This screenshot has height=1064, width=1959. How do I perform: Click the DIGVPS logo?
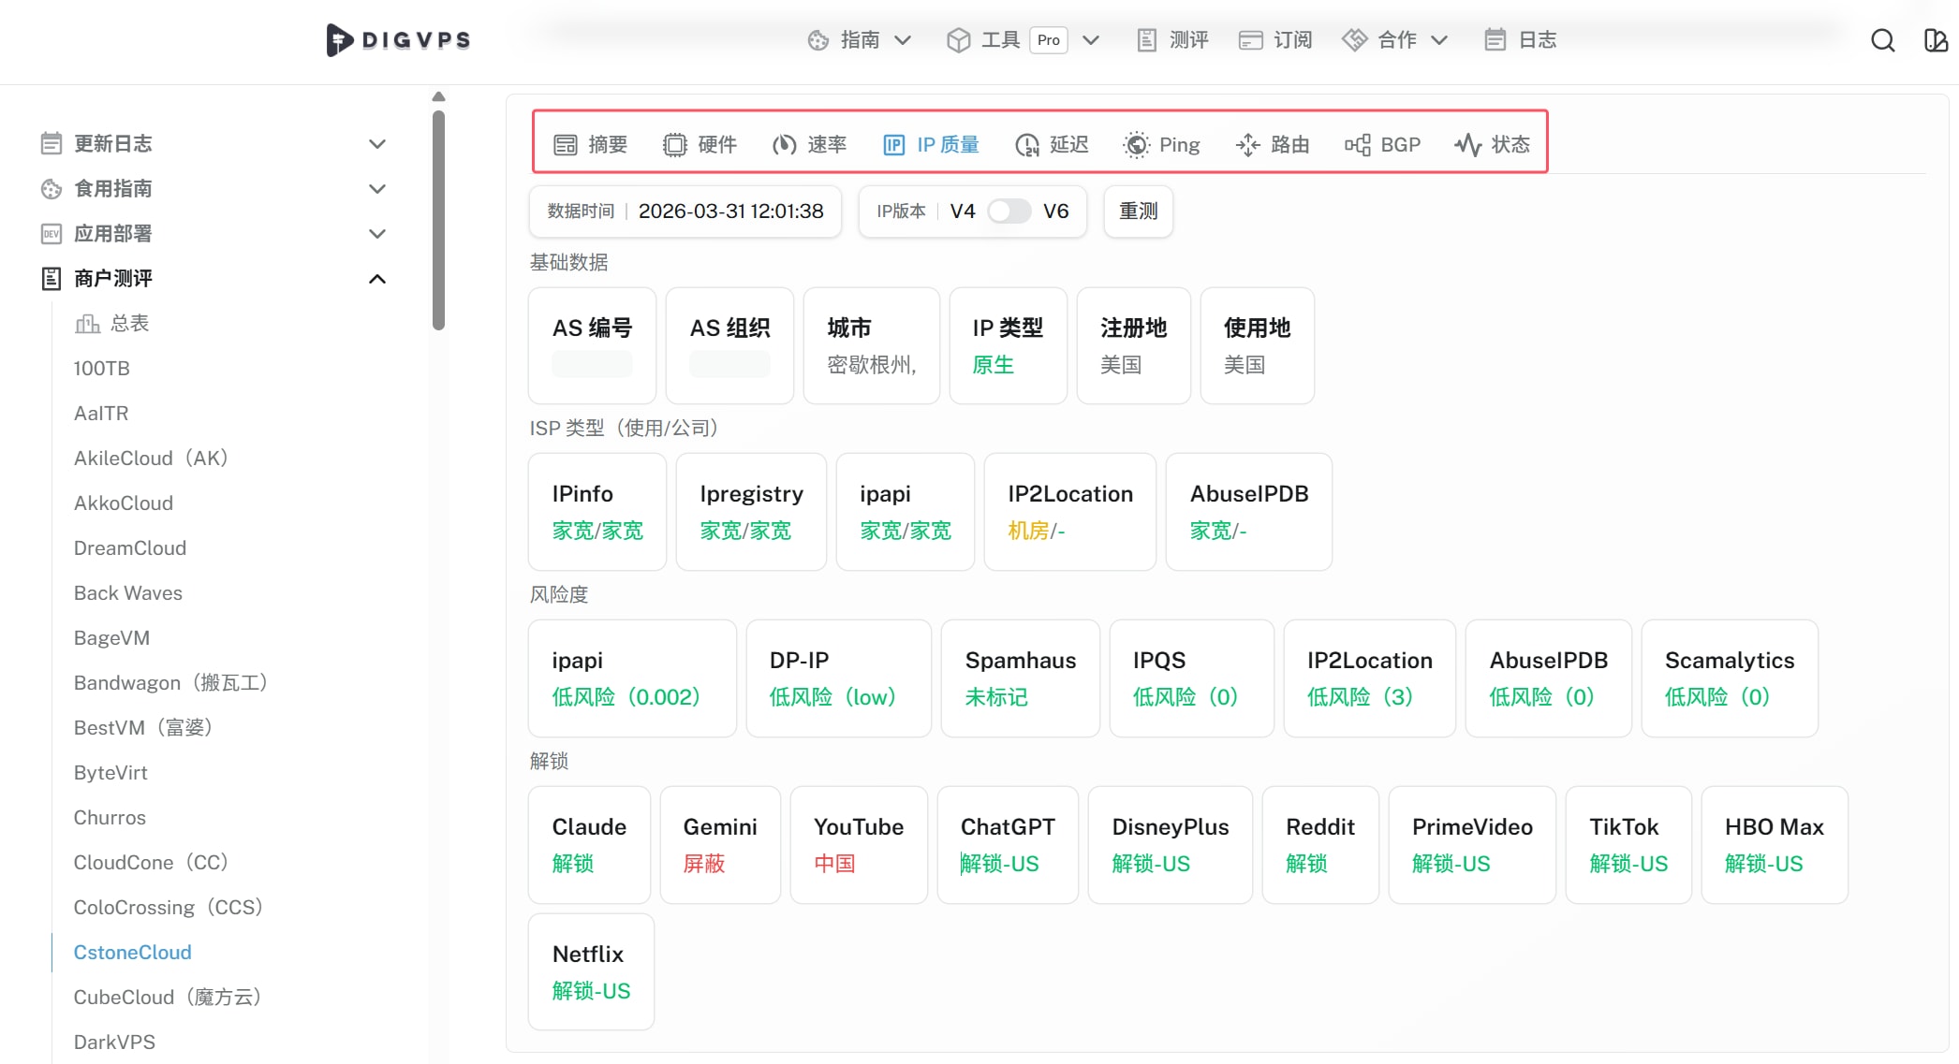(x=398, y=40)
